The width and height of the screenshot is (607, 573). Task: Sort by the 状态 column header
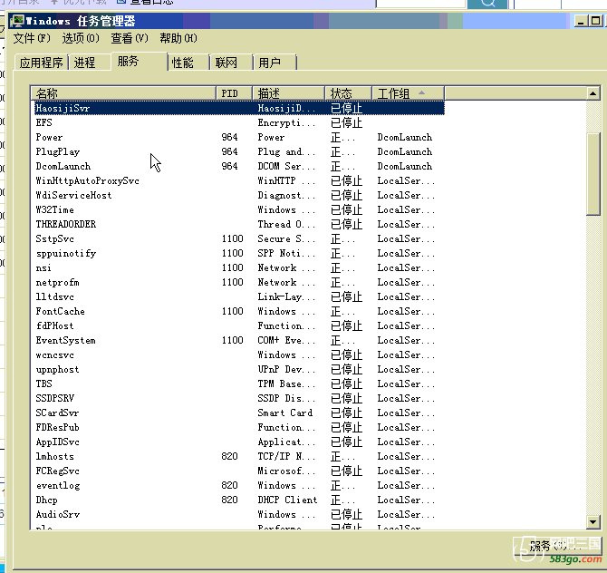click(348, 93)
